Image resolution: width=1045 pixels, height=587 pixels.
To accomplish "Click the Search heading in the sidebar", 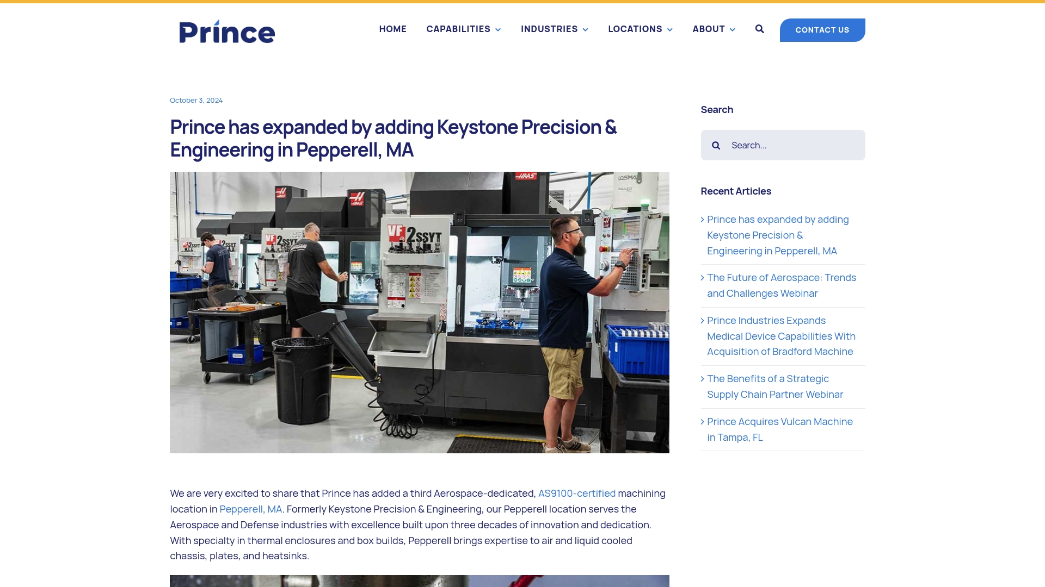I will tap(716, 109).
